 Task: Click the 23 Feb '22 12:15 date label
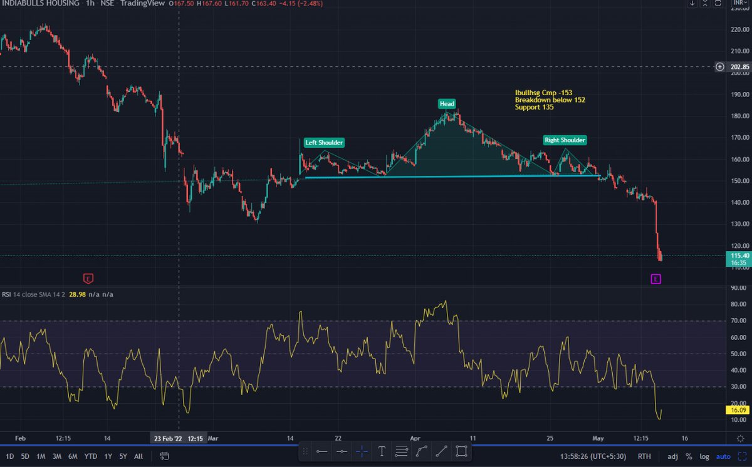[178, 439]
